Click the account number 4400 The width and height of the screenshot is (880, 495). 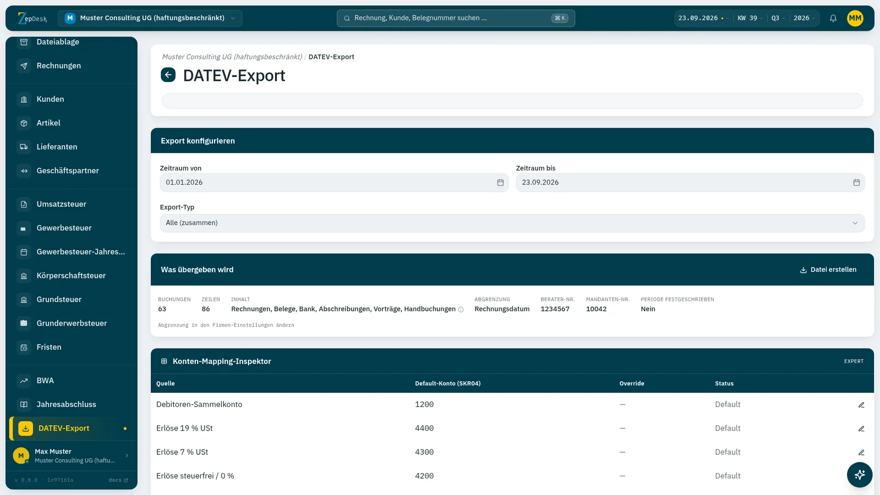424,428
